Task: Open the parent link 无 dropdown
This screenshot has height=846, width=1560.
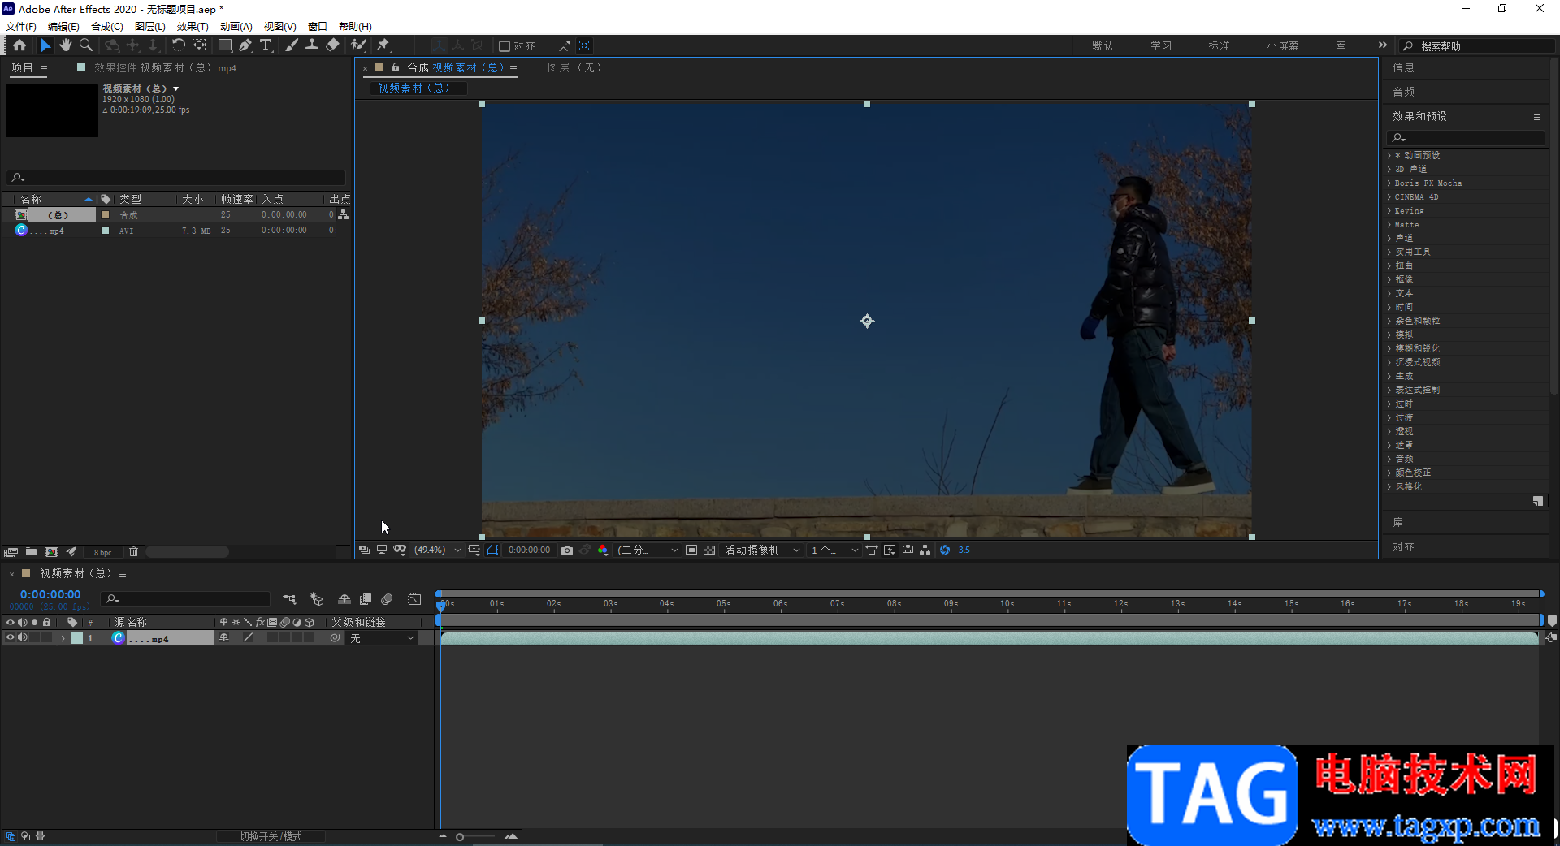Action: pyautogui.click(x=383, y=638)
